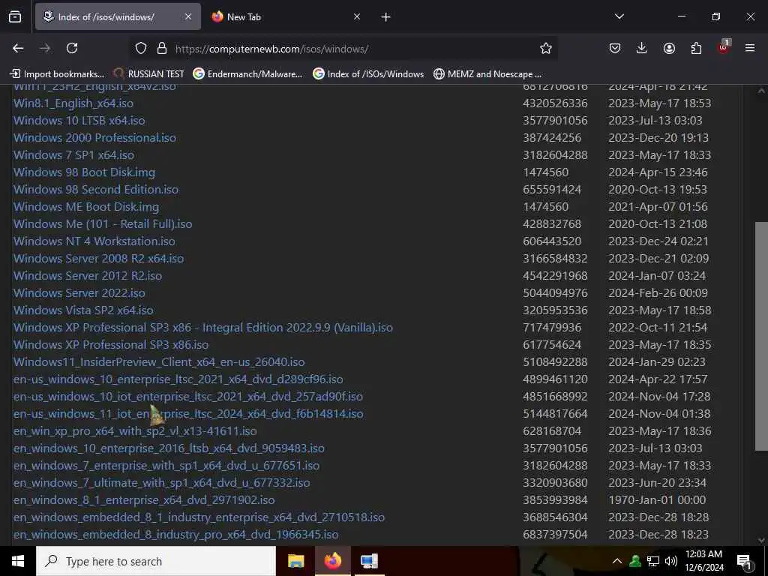
Task: Open Firefox View tabs icon
Action: point(15,17)
